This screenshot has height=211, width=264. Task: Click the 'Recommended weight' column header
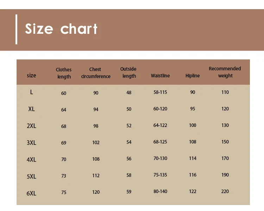(x=225, y=72)
